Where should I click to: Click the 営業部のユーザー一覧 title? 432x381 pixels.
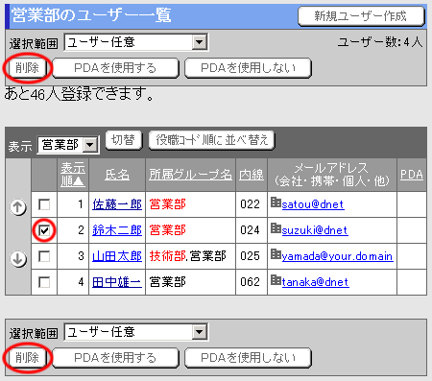pos(91,15)
